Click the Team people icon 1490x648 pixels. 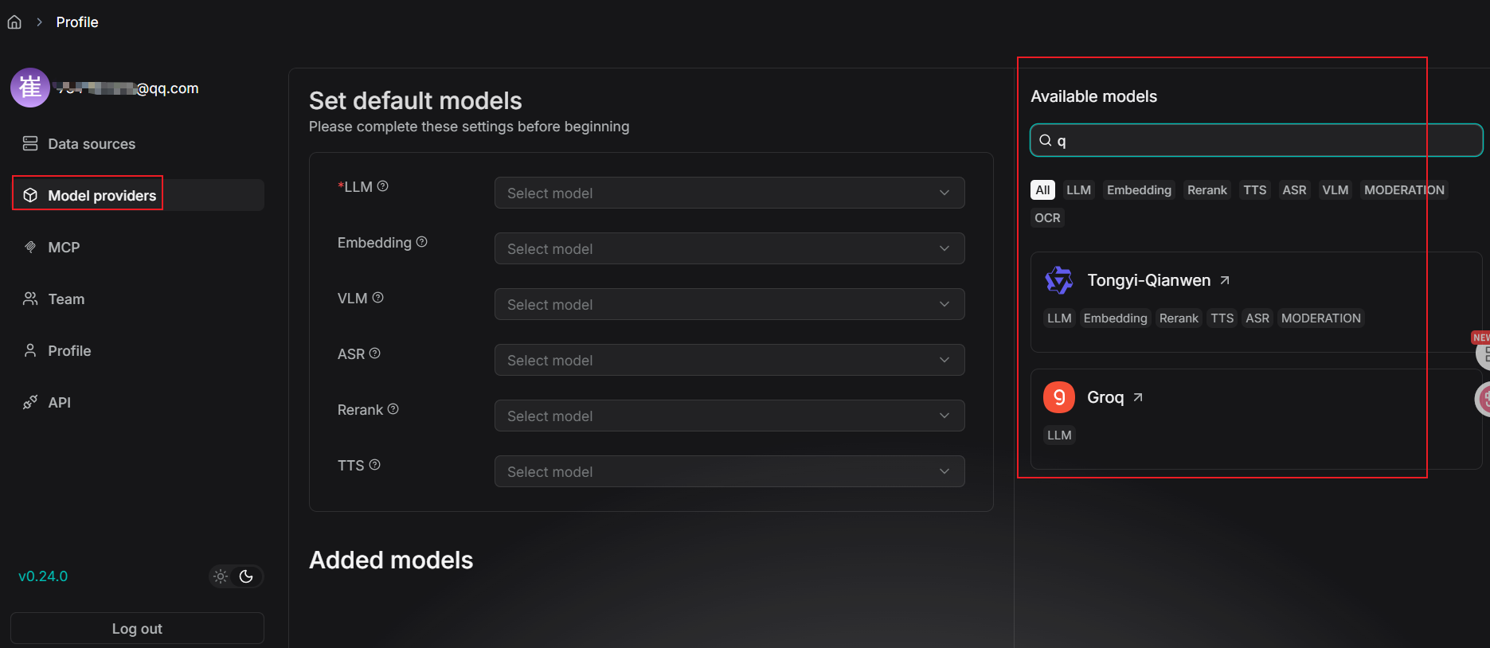pos(30,299)
